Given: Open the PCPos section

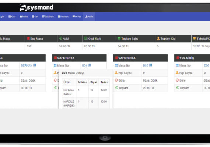Looking at the screenshot, I should click(x=77, y=17).
